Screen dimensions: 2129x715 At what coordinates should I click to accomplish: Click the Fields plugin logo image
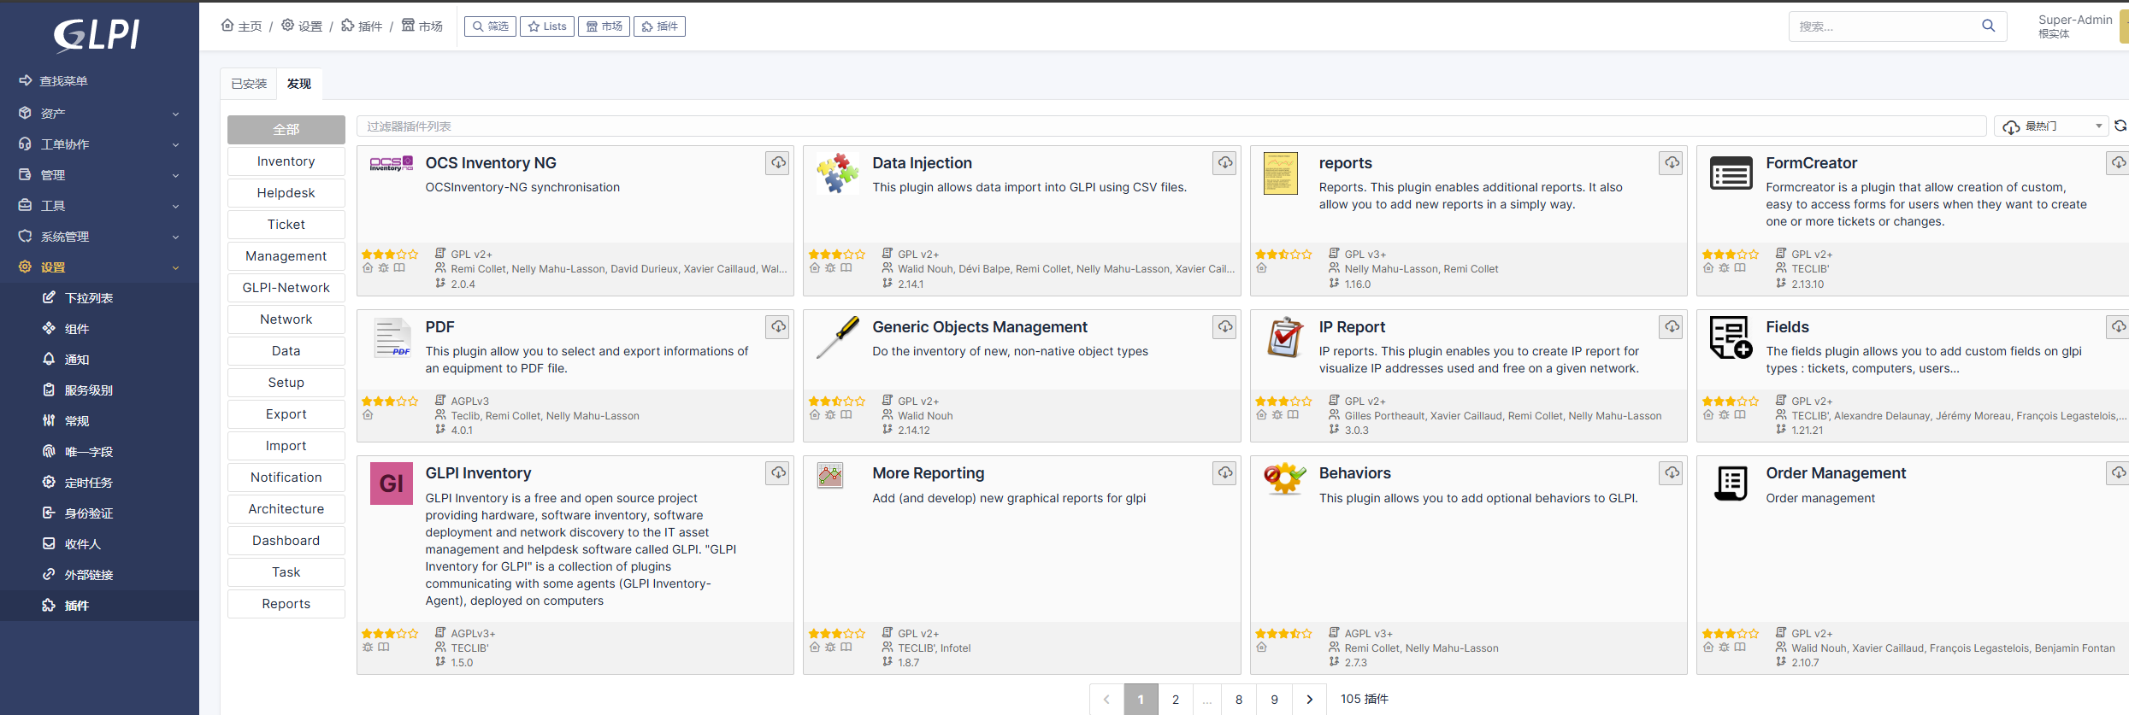click(1731, 337)
